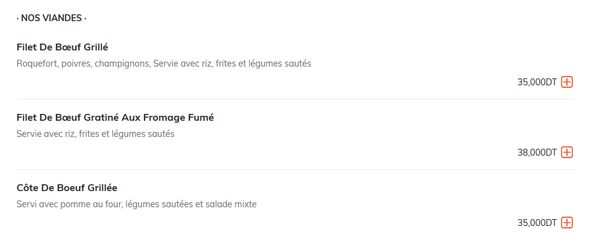
Task: Click the 'Servi avec pomme au four' description
Action: tap(136, 204)
